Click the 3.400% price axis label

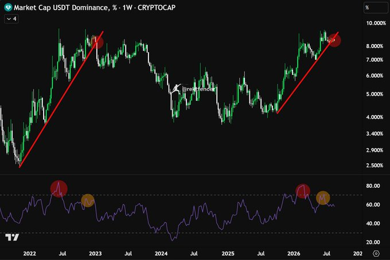[375, 133]
